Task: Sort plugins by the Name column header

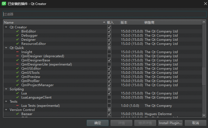Action: 54,23
